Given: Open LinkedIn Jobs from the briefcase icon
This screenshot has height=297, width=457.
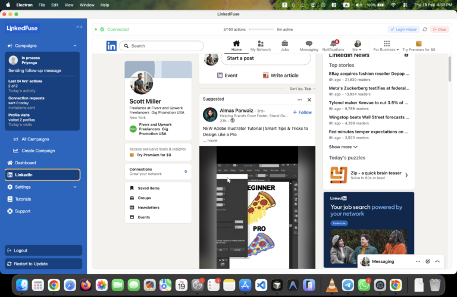Looking at the screenshot, I should [x=285, y=45].
